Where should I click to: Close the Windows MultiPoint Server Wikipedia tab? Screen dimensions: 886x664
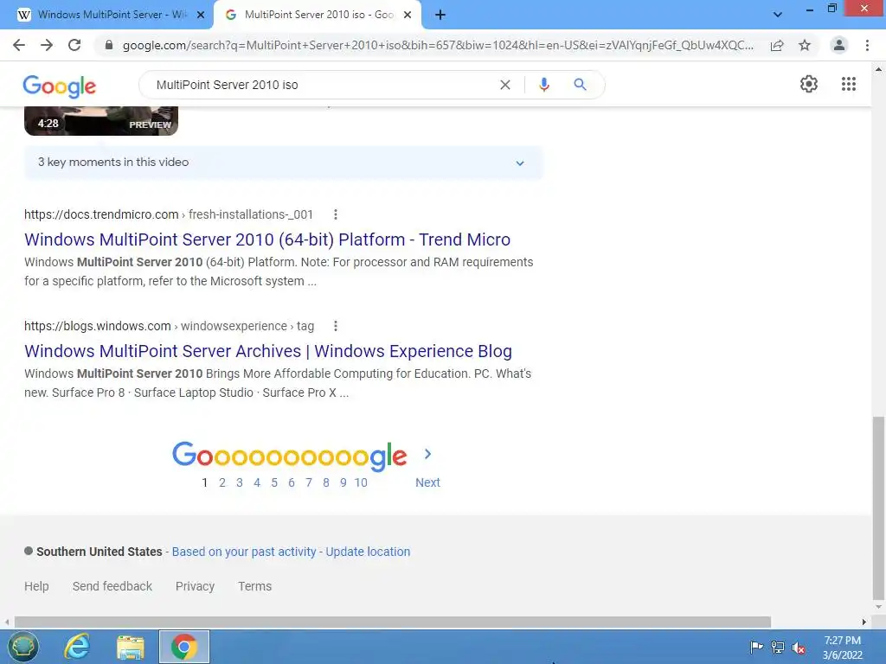coord(200,15)
